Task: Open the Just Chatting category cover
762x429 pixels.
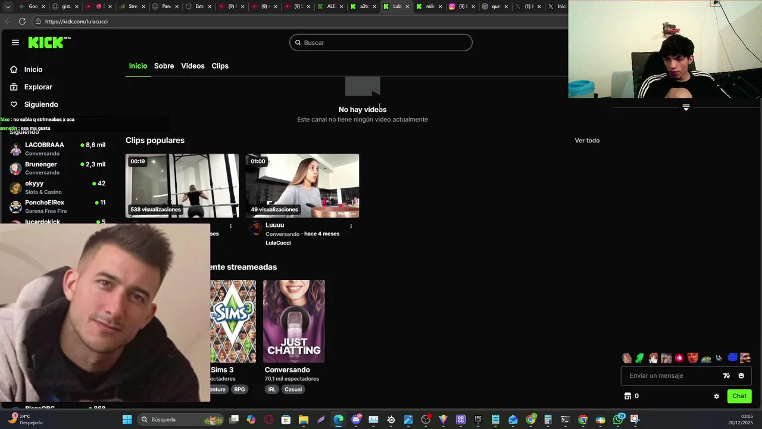Action: [294, 321]
